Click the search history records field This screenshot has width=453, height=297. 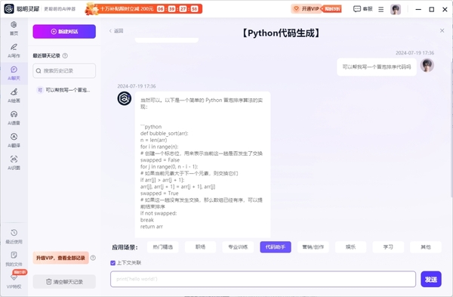[64, 71]
